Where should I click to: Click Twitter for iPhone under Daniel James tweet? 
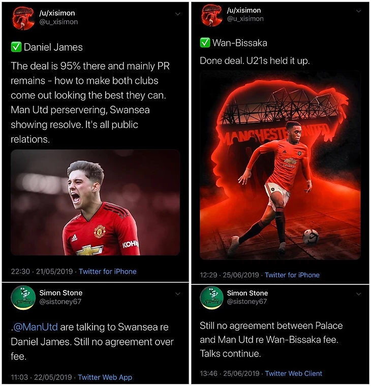tap(108, 272)
